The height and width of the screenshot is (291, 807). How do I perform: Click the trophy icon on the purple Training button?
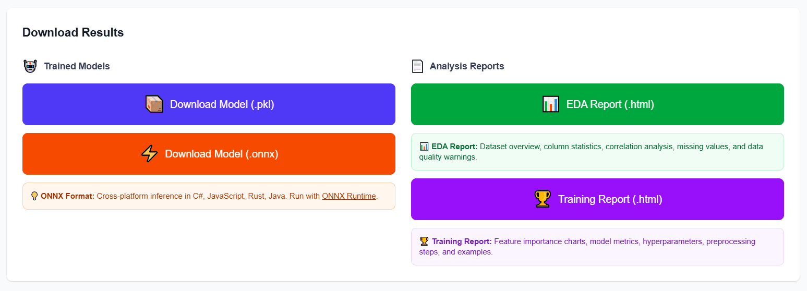click(543, 199)
